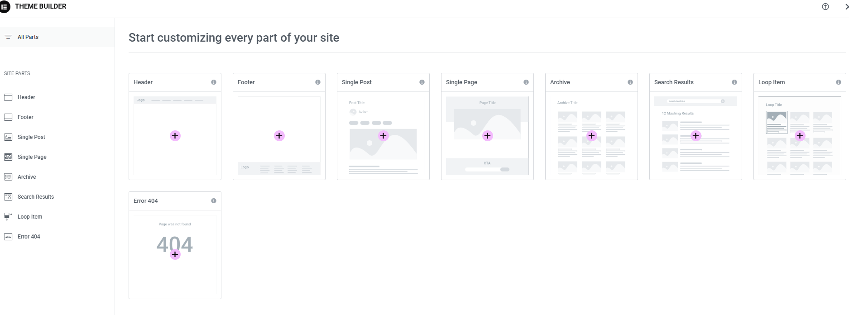Click the plus icon on Archive card
The image size is (849, 315).
592,136
